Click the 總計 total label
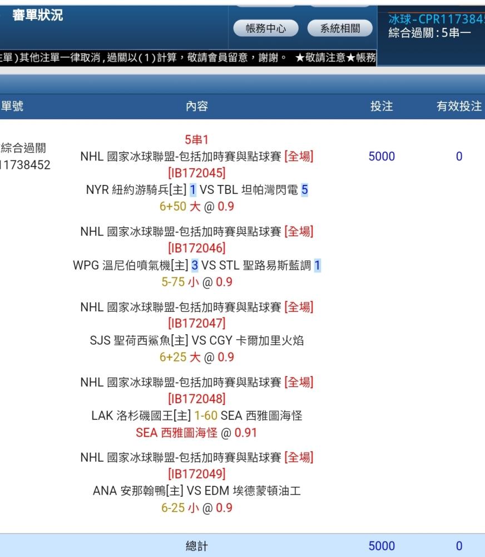 tap(197, 546)
